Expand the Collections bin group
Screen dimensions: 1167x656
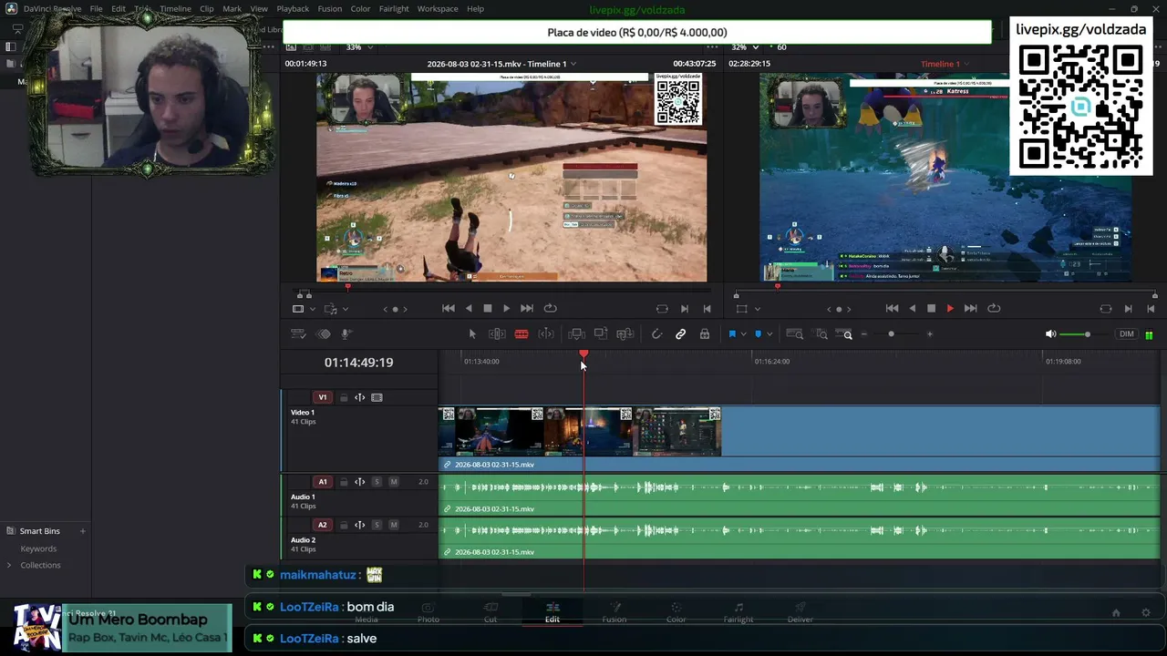click(x=10, y=565)
